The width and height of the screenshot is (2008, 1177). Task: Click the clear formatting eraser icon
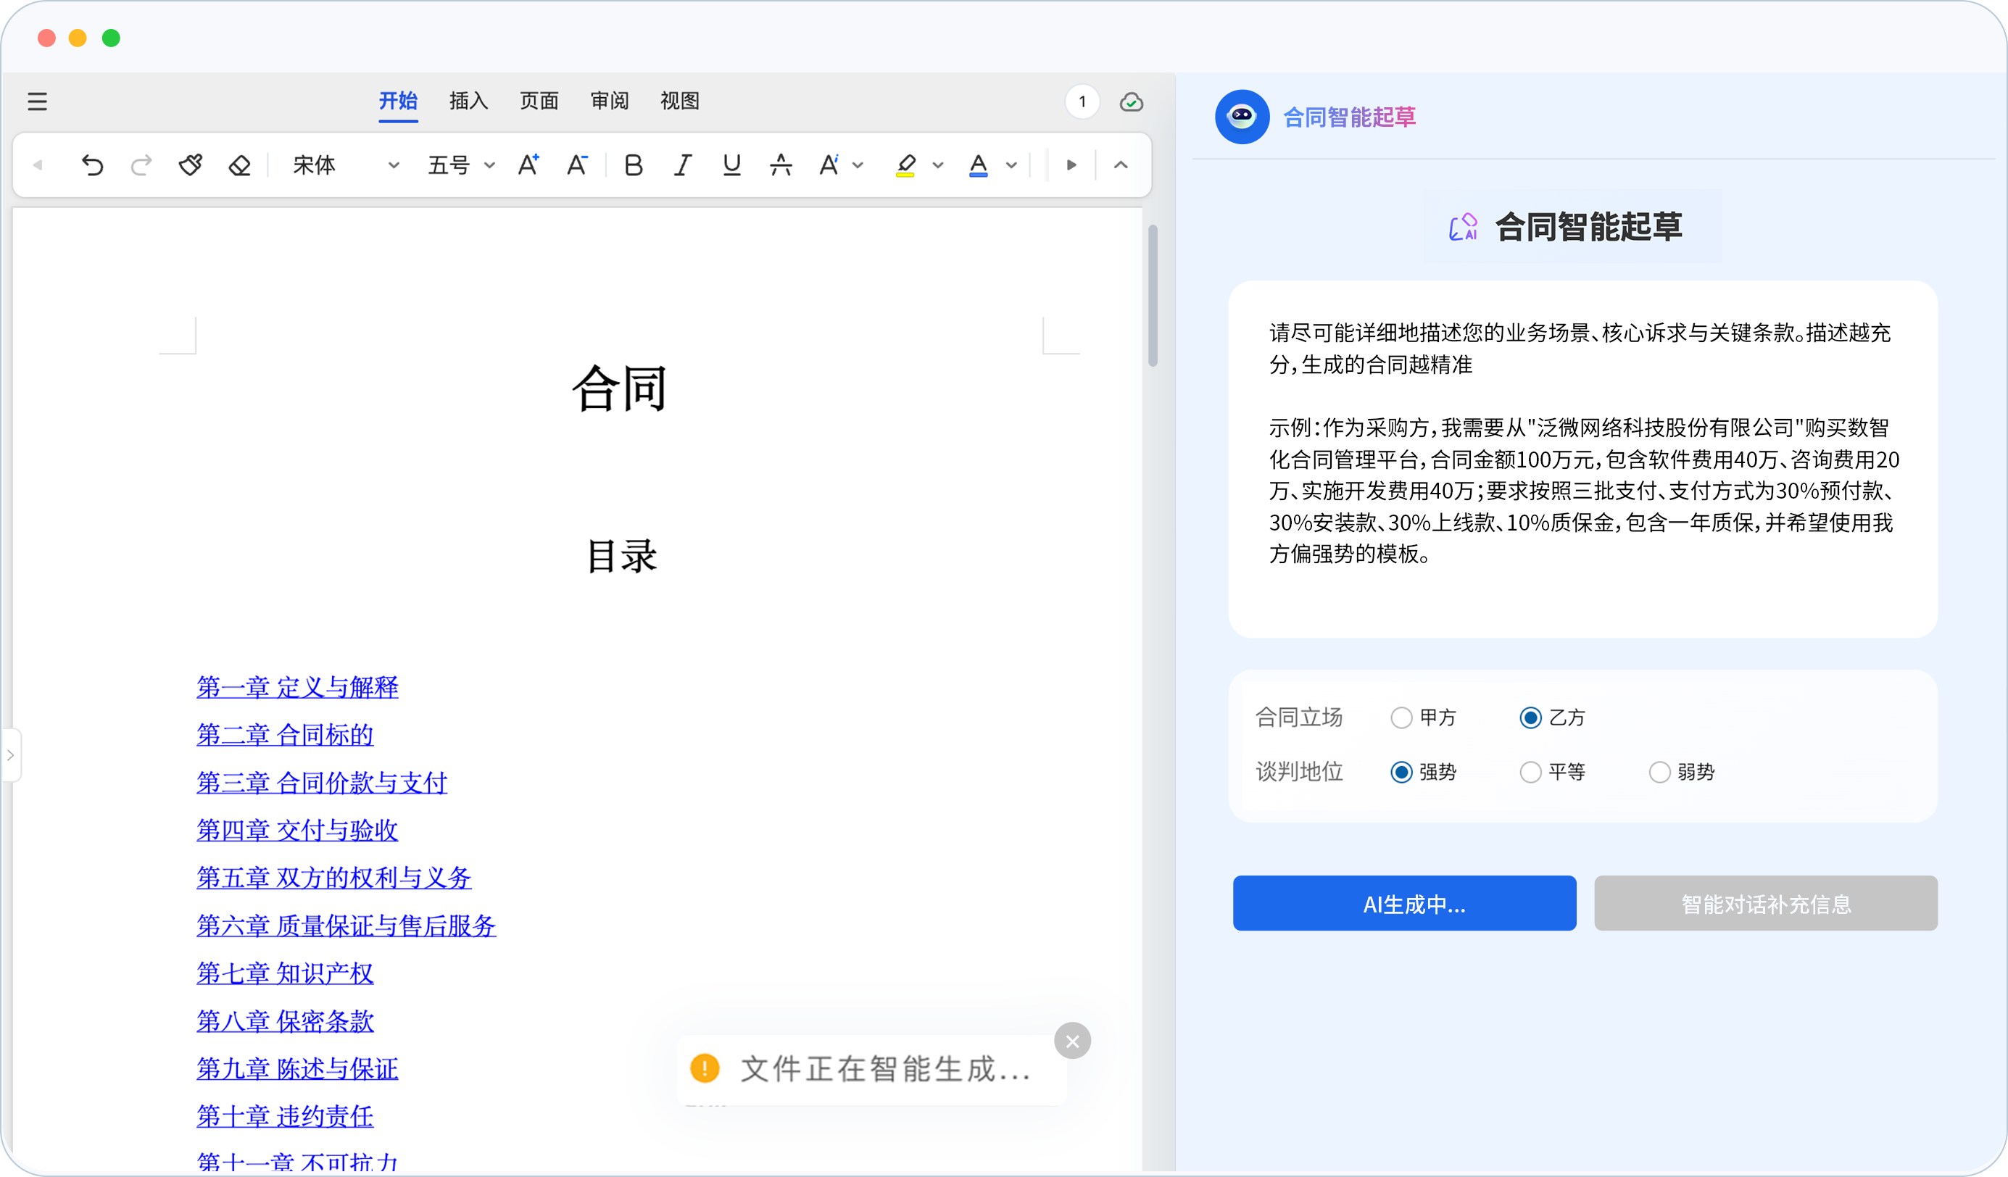click(x=240, y=165)
